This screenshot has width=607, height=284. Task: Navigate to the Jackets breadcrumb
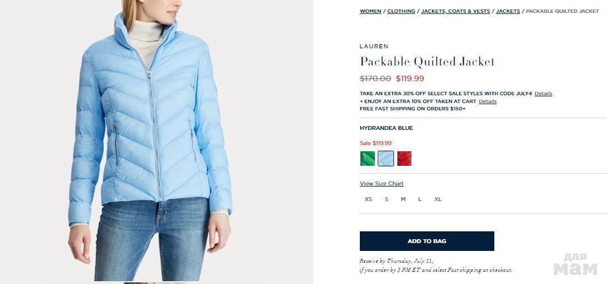coord(507,11)
